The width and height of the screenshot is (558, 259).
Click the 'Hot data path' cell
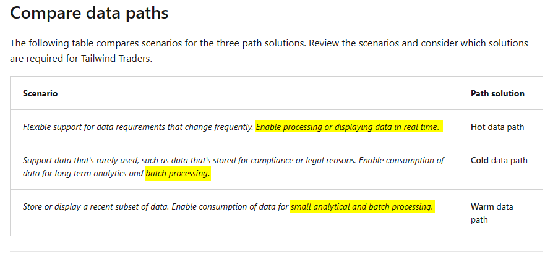pyautogui.click(x=497, y=127)
